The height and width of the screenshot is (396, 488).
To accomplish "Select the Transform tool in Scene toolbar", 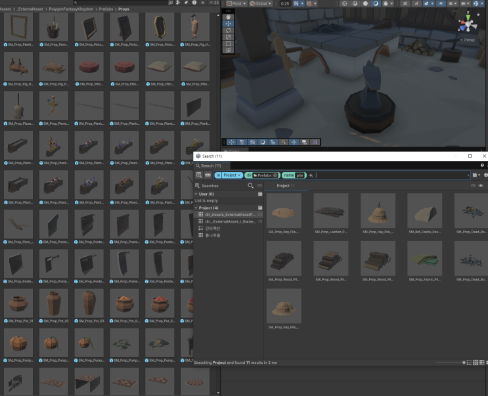I will click(228, 51).
